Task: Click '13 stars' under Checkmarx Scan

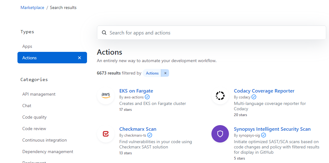Action: pos(125,153)
